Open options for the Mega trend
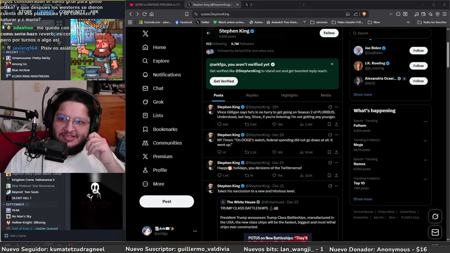This screenshot has height=253, width=450. 425,141
